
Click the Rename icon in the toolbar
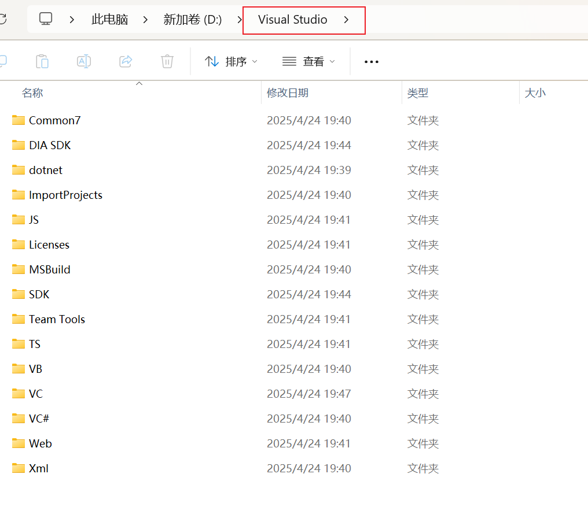coord(84,61)
